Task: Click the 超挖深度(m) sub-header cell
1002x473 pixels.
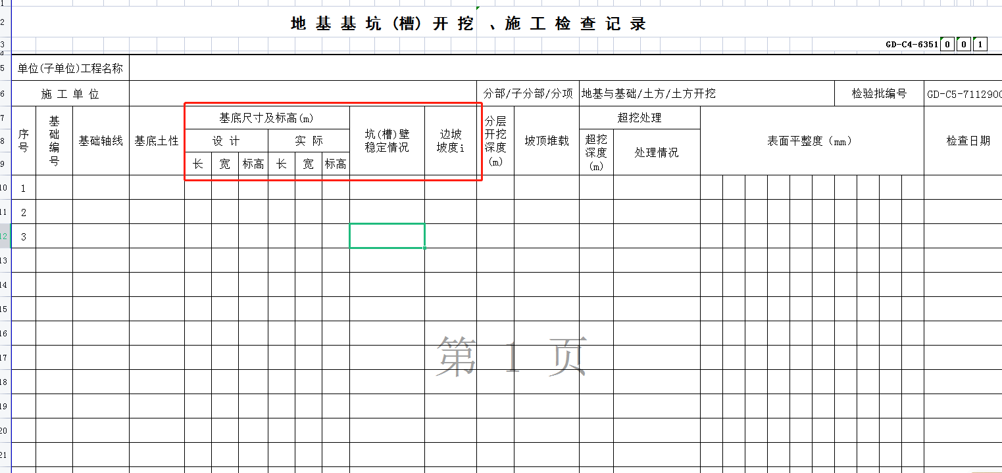Action: 596,152
